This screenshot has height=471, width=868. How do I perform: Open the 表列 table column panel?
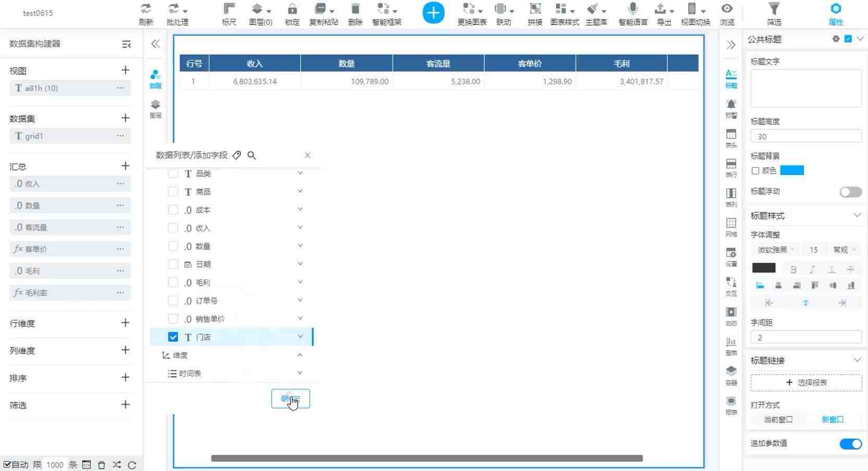point(731,197)
